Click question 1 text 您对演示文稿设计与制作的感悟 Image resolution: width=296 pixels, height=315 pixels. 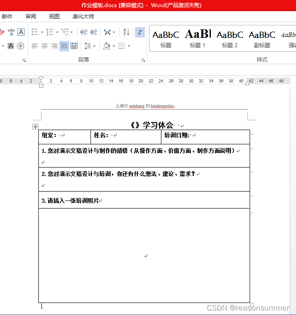pos(88,151)
